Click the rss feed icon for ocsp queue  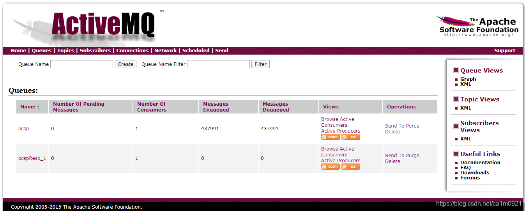[350, 137]
